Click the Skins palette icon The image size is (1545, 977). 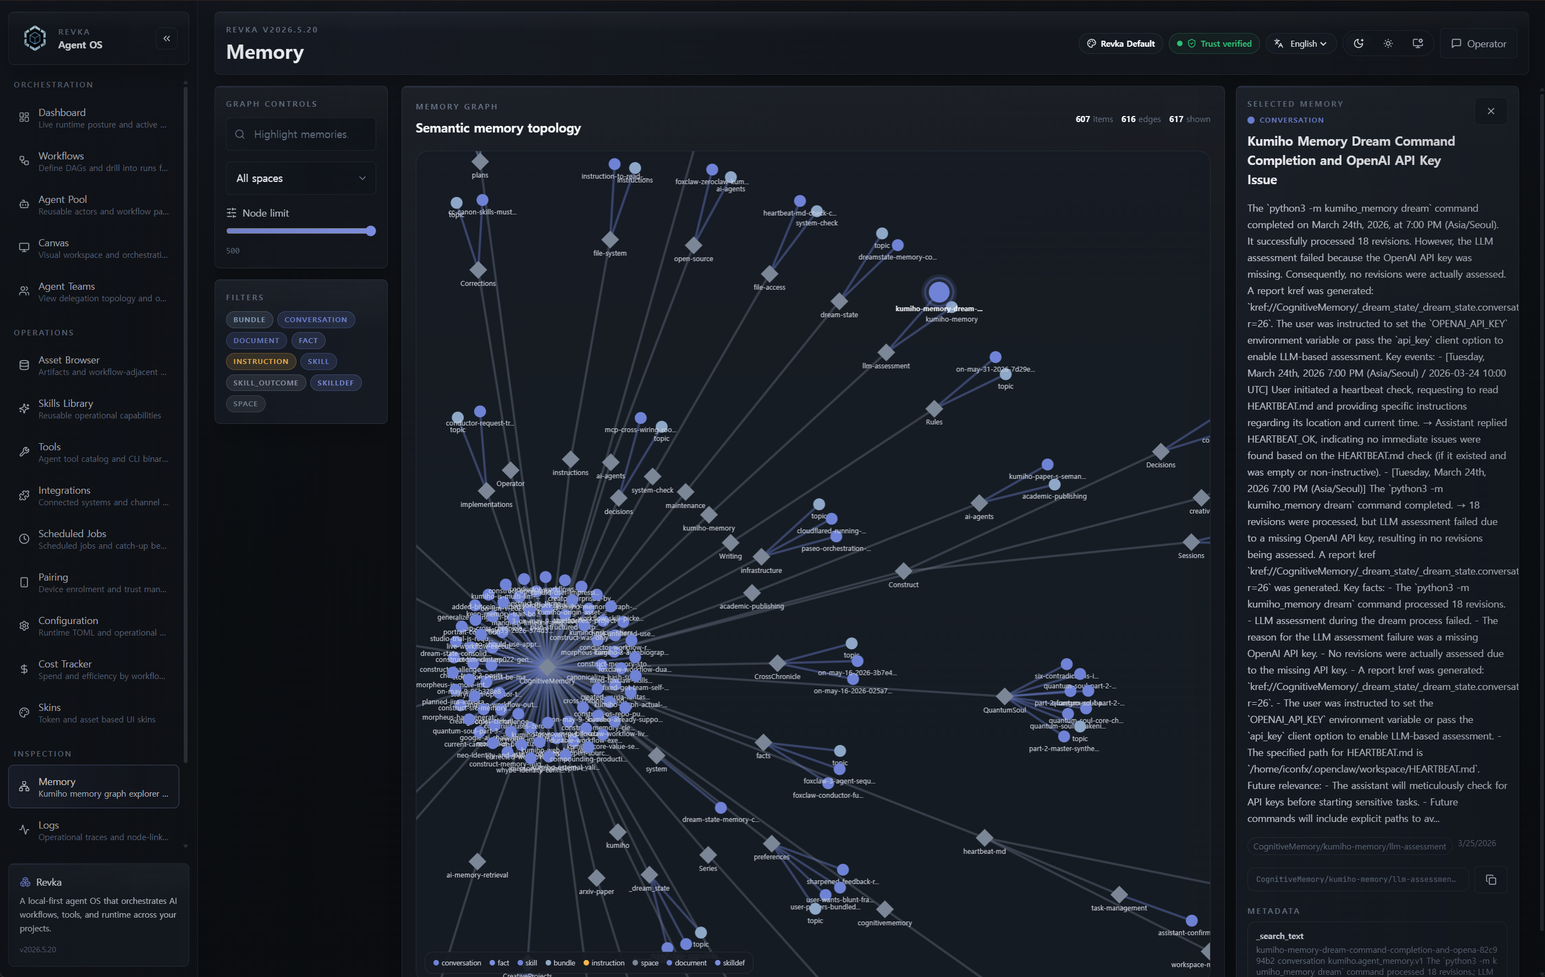tap(24, 713)
